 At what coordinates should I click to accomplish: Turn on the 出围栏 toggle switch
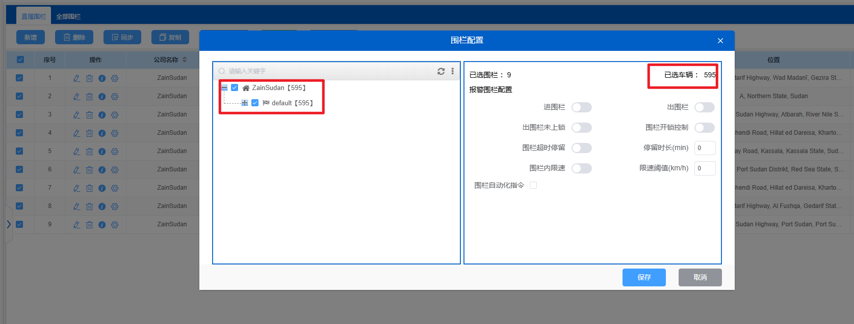click(704, 107)
